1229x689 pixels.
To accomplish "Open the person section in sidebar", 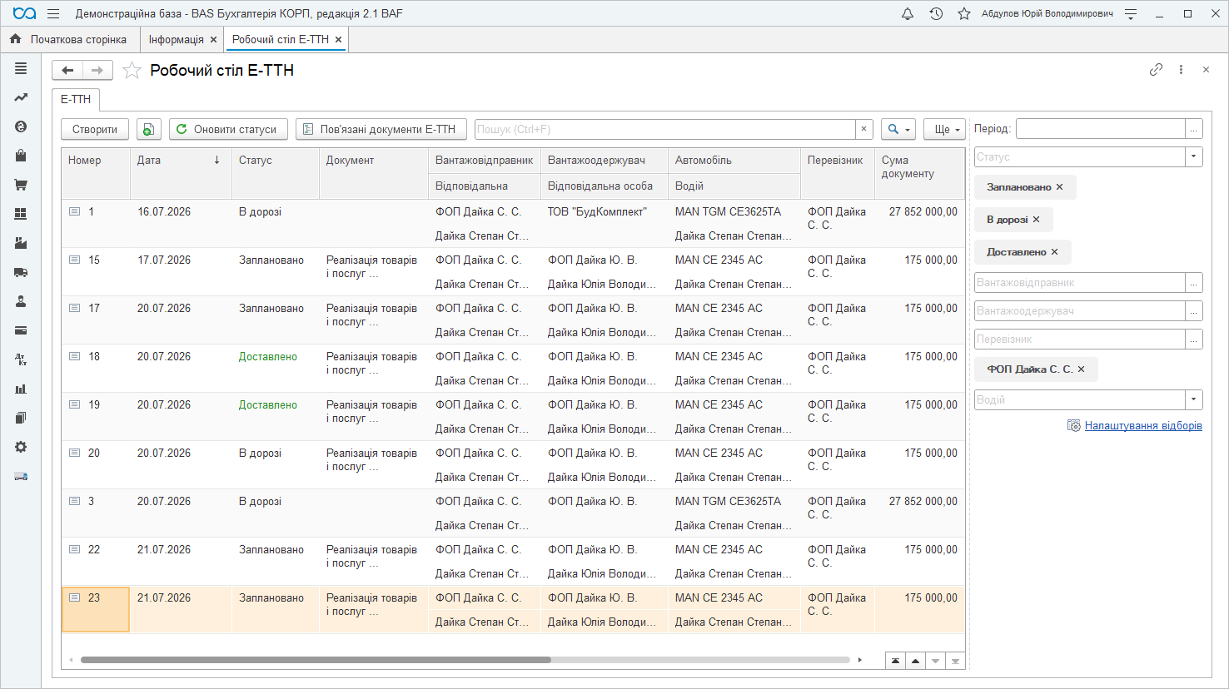I will pyautogui.click(x=21, y=301).
